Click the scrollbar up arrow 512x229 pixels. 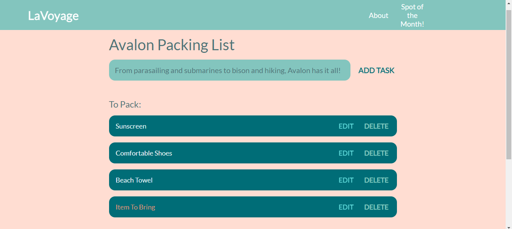click(x=509, y=3)
